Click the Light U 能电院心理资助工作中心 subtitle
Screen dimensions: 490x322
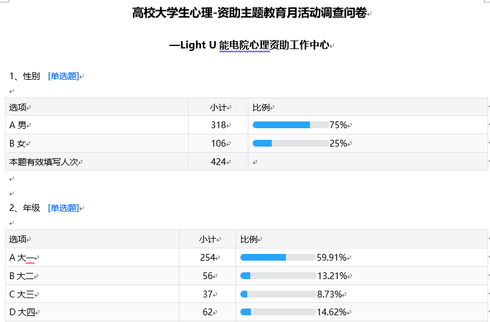click(250, 45)
